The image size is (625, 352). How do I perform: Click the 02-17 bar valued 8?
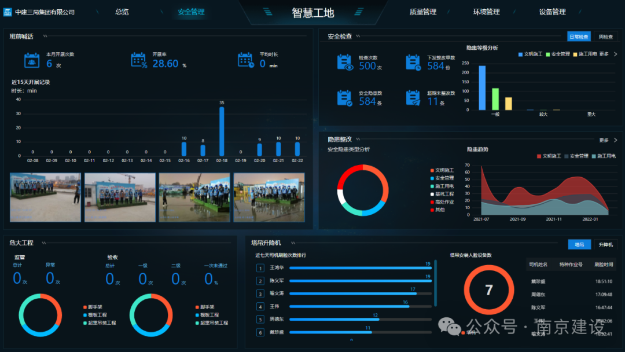(x=203, y=151)
